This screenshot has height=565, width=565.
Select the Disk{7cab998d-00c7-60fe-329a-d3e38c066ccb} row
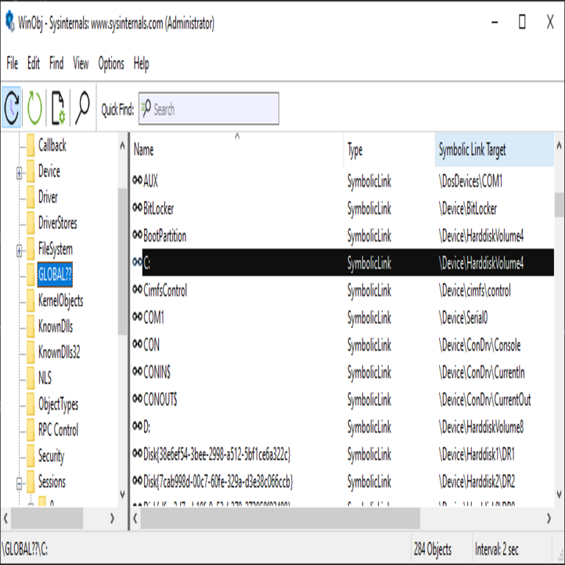click(342, 481)
